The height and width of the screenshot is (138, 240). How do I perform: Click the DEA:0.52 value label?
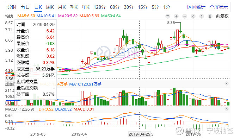point(63,109)
